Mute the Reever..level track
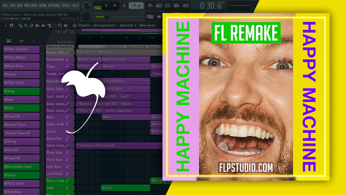This screenshot has height=195, width=346. (72, 53)
